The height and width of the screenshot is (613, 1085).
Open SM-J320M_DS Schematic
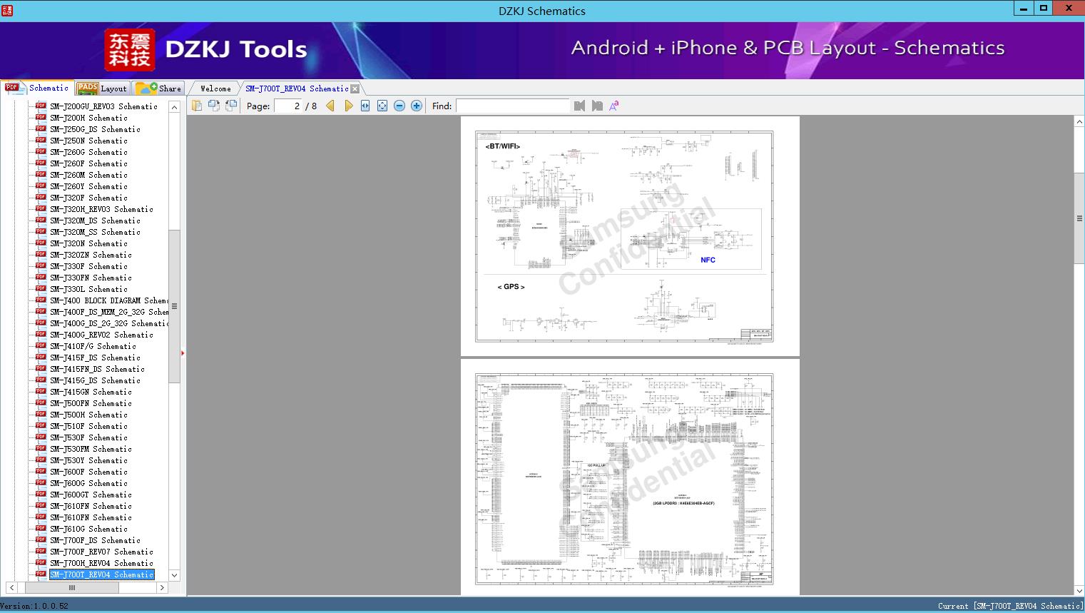(x=95, y=221)
